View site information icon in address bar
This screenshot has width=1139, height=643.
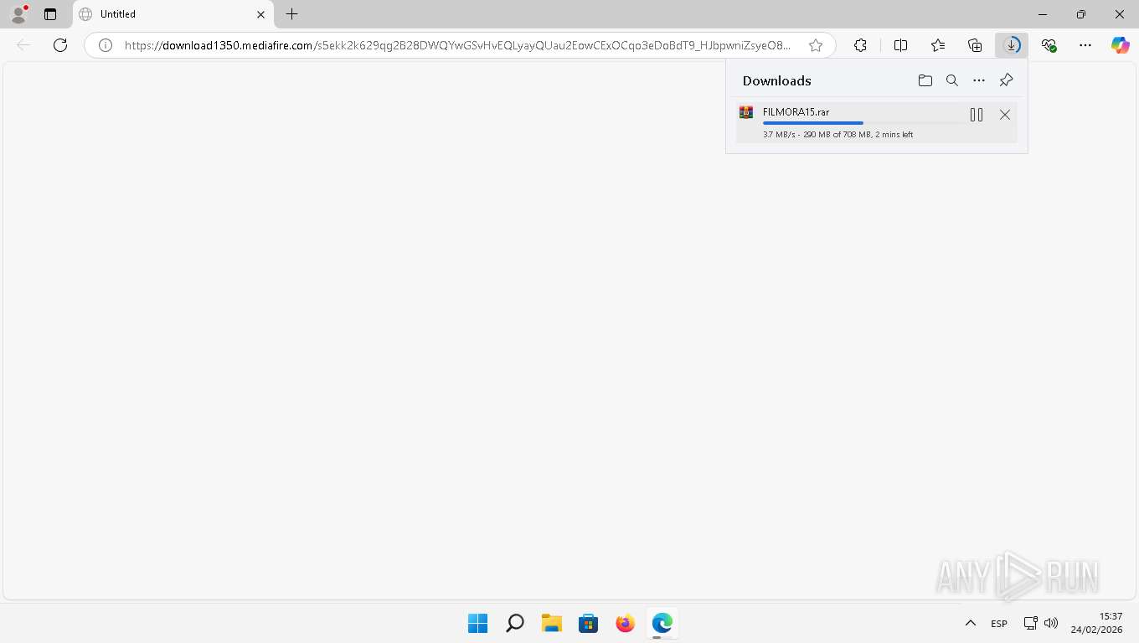(106, 45)
